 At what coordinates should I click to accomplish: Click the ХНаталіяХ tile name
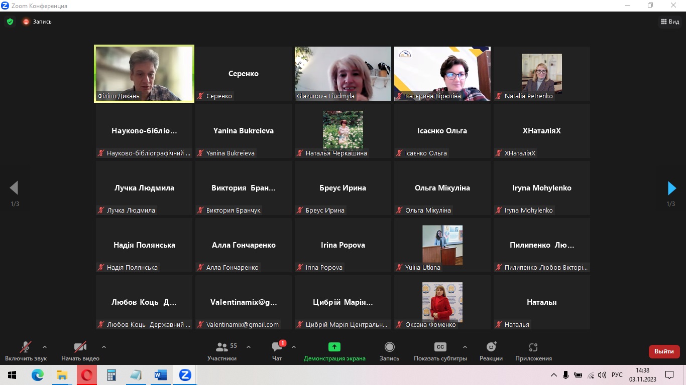tap(542, 131)
